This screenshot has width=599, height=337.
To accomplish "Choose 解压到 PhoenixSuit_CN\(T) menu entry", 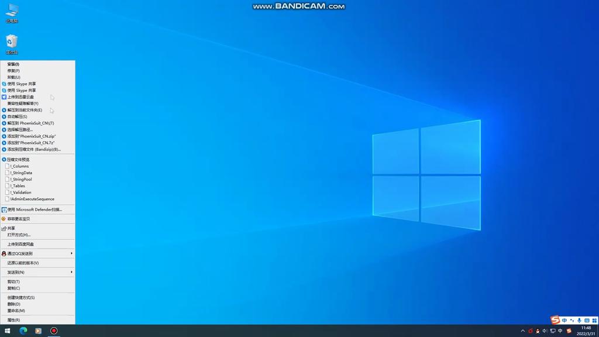I will pos(30,123).
